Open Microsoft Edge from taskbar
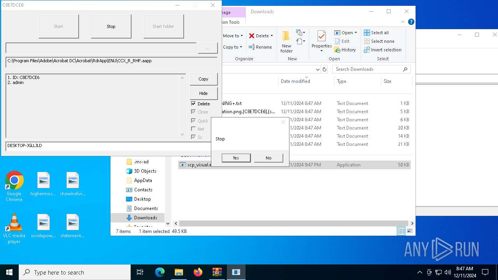498x280 pixels. pyautogui.click(x=160, y=272)
